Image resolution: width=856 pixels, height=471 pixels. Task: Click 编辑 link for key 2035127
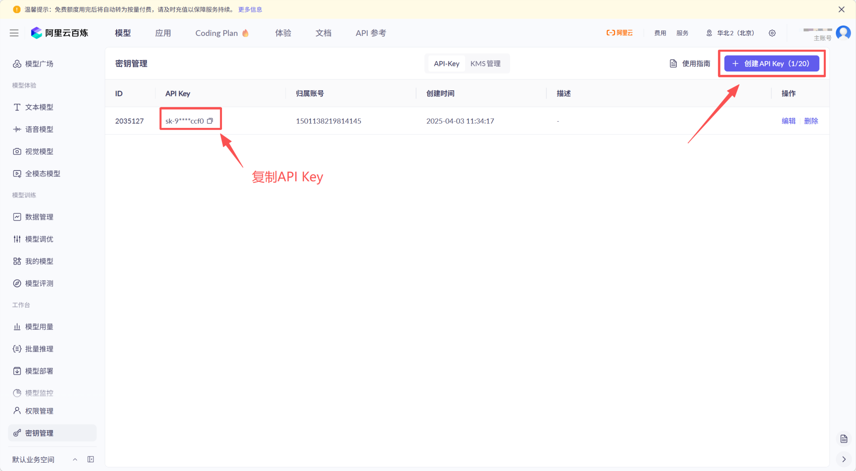point(788,121)
